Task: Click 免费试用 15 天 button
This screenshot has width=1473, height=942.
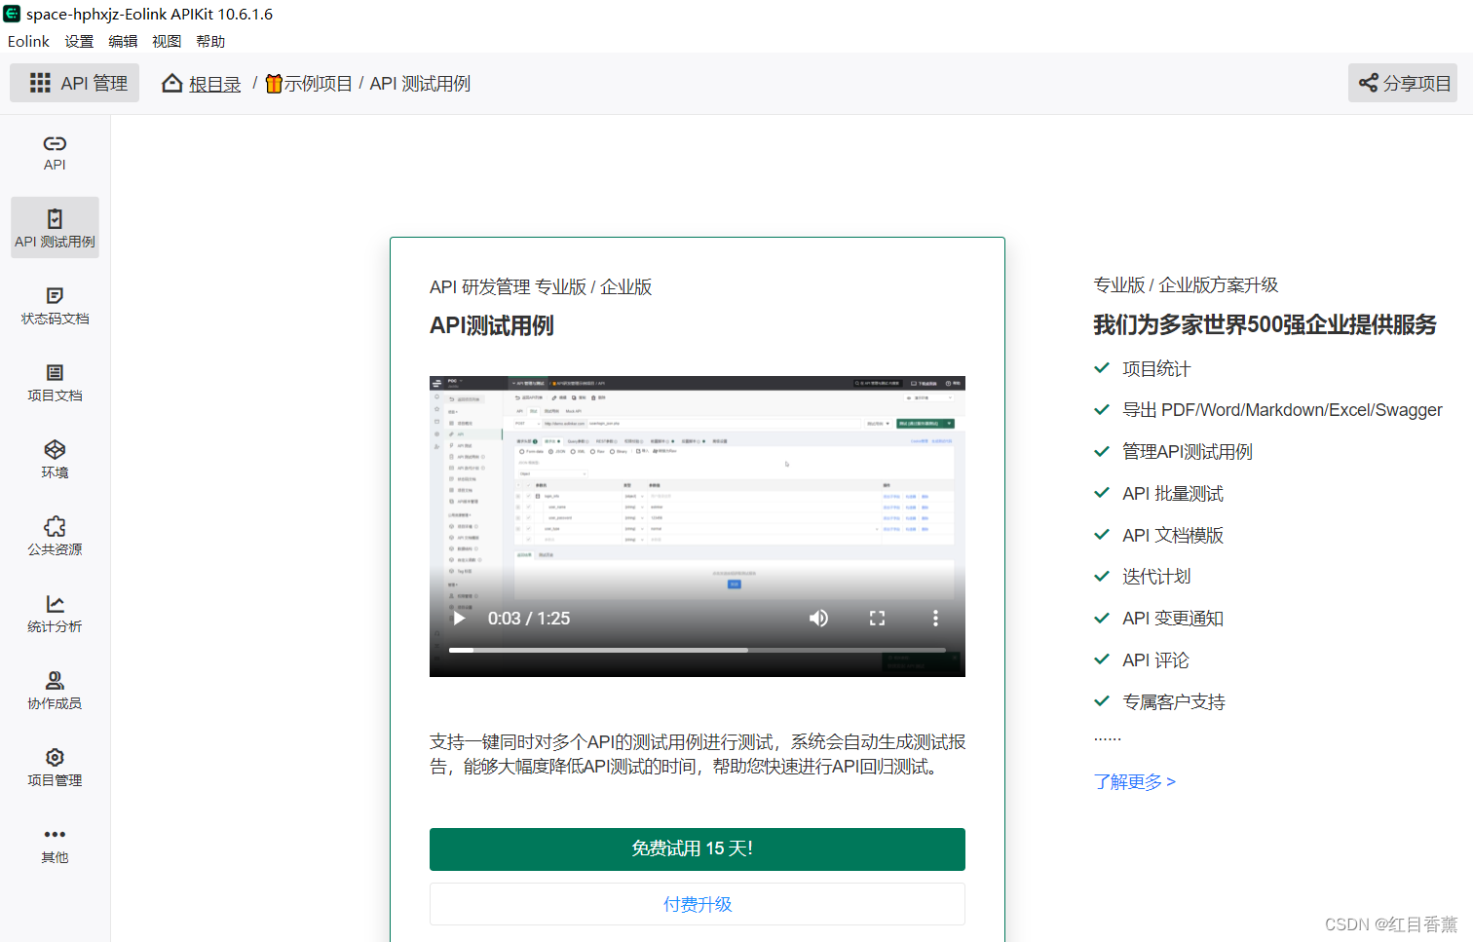Action: pyautogui.click(x=698, y=848)
